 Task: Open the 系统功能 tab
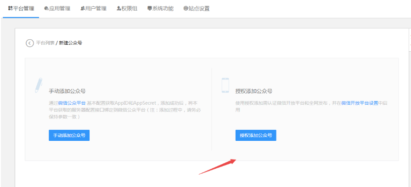tap(160, 9)
